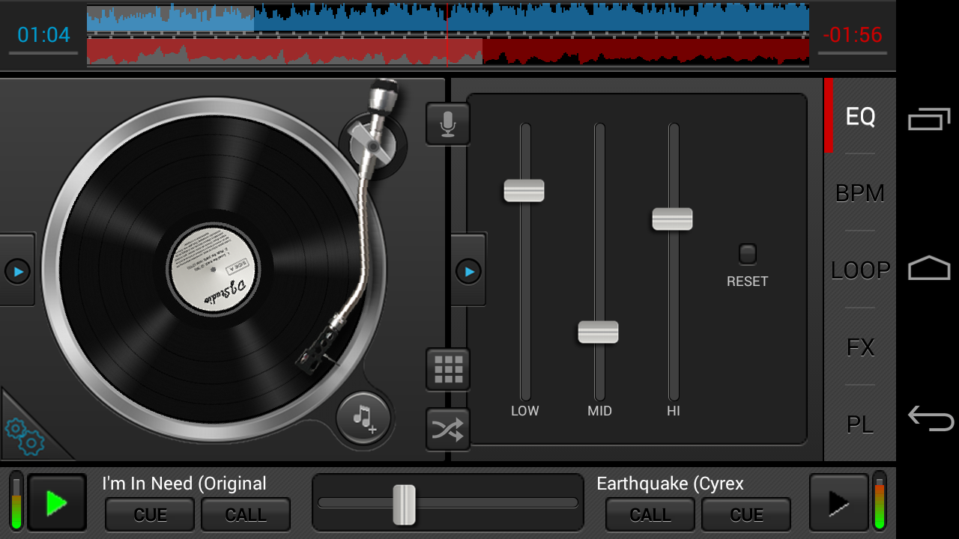Viewport: 959px width, 539px height.
Task: Open the PL playlist panel
Action: pos(859,424)
